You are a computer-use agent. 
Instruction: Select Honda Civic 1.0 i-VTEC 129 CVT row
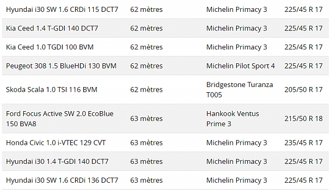tap(165, 143)
